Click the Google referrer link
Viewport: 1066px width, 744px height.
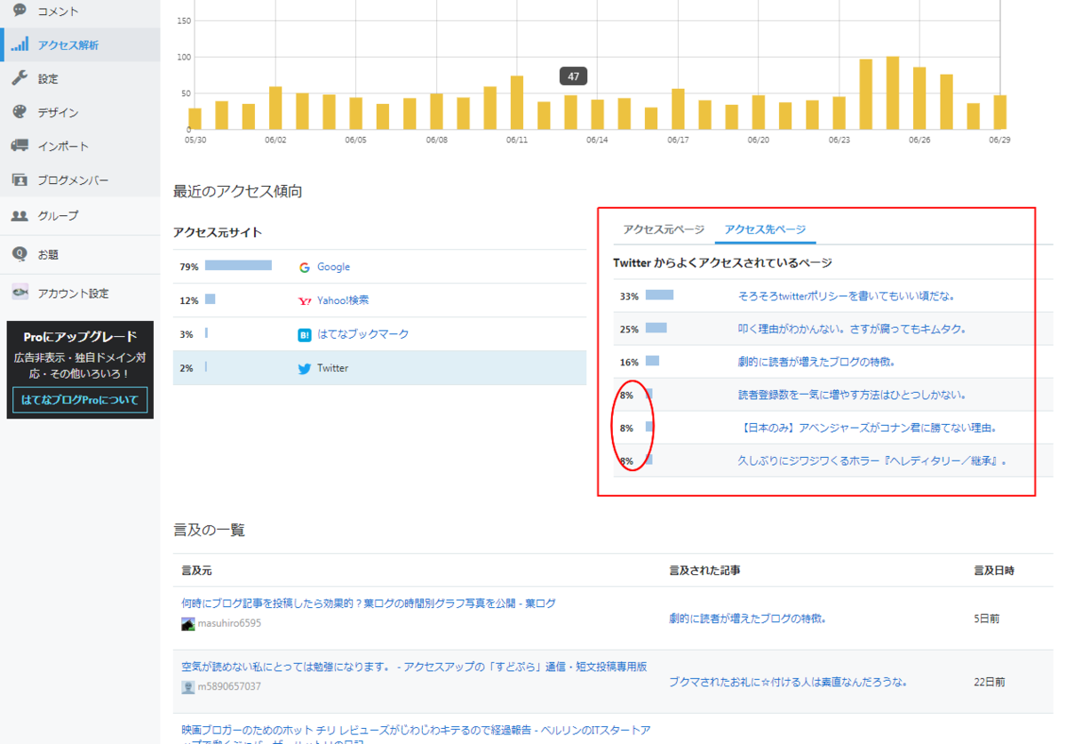coord(333,267)
